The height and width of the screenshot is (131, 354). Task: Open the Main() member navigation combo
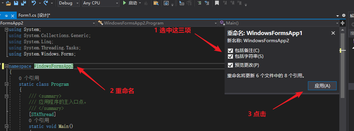pyautogui.click(x=279, y=23)
